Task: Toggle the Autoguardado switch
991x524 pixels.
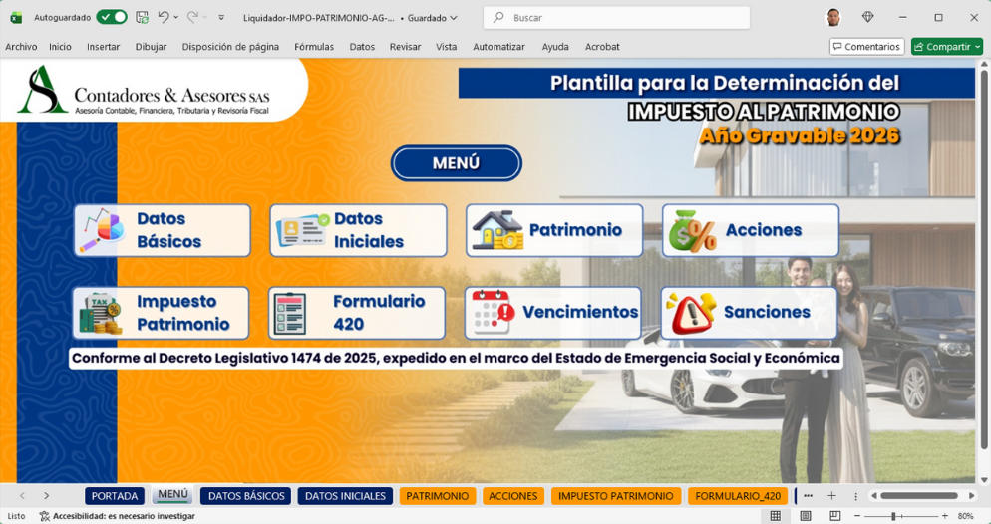Action: (x=112, y=18)
